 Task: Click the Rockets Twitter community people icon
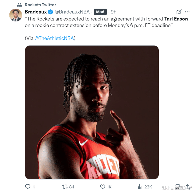(19, 5)
